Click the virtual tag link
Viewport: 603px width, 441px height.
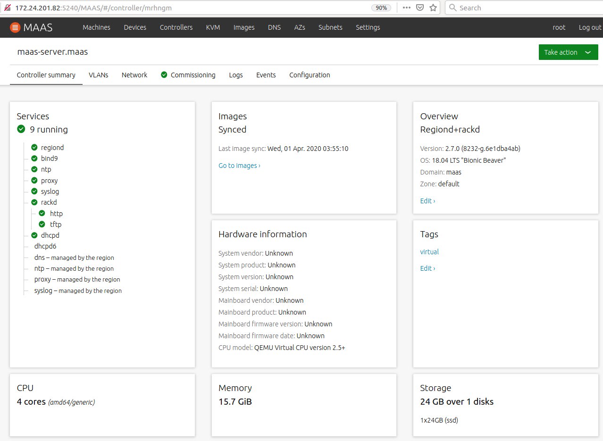[x=429, y=252]
